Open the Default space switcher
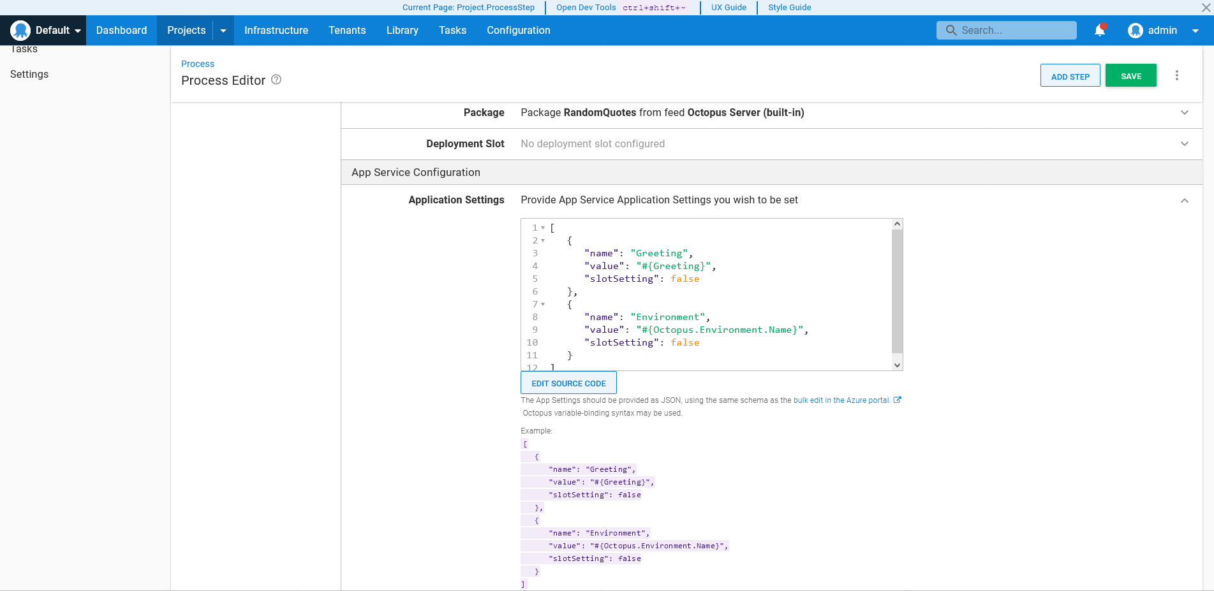 tap(54, 30)
